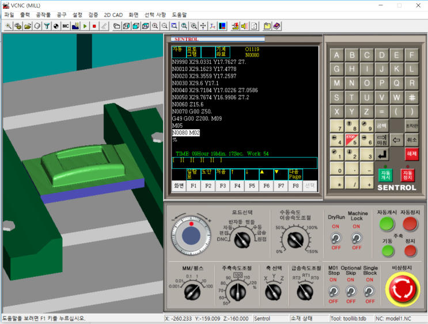Click the pan arrows toolbar icon
428x324 pixels.
(203, 26)
